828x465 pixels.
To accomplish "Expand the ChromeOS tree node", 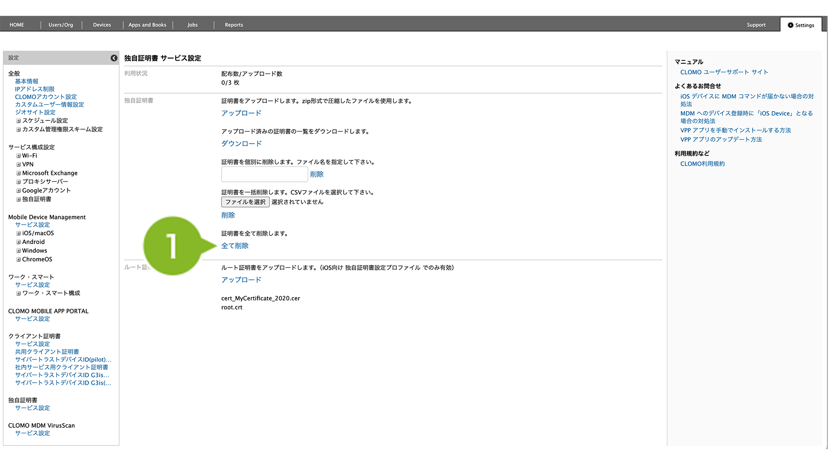I will pyautogui.click(x=19, y=259).
